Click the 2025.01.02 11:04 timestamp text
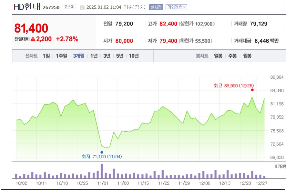The width and height of the screenshot is (286, 191). click(104, 7)
